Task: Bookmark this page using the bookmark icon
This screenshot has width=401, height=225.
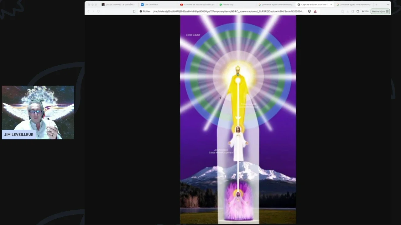Action: 134,11
